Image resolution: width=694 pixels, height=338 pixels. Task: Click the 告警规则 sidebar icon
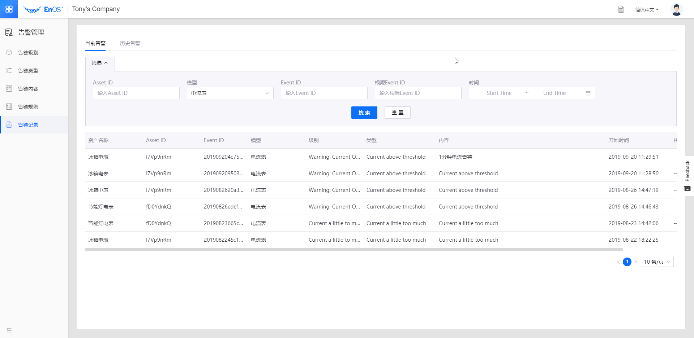(9, 107)
